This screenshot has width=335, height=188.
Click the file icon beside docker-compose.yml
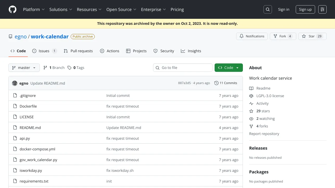(15, 149)
